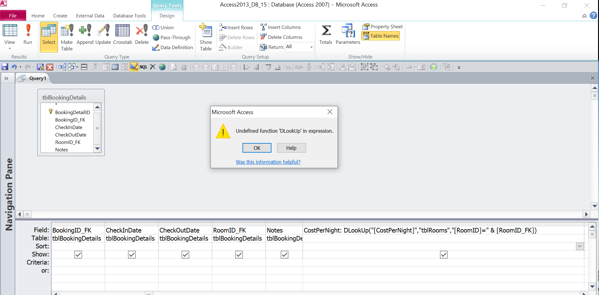The height and width of the screenshot is (295, 599).
Task: Open the Create ribbon tab
Action: point(60,16)
